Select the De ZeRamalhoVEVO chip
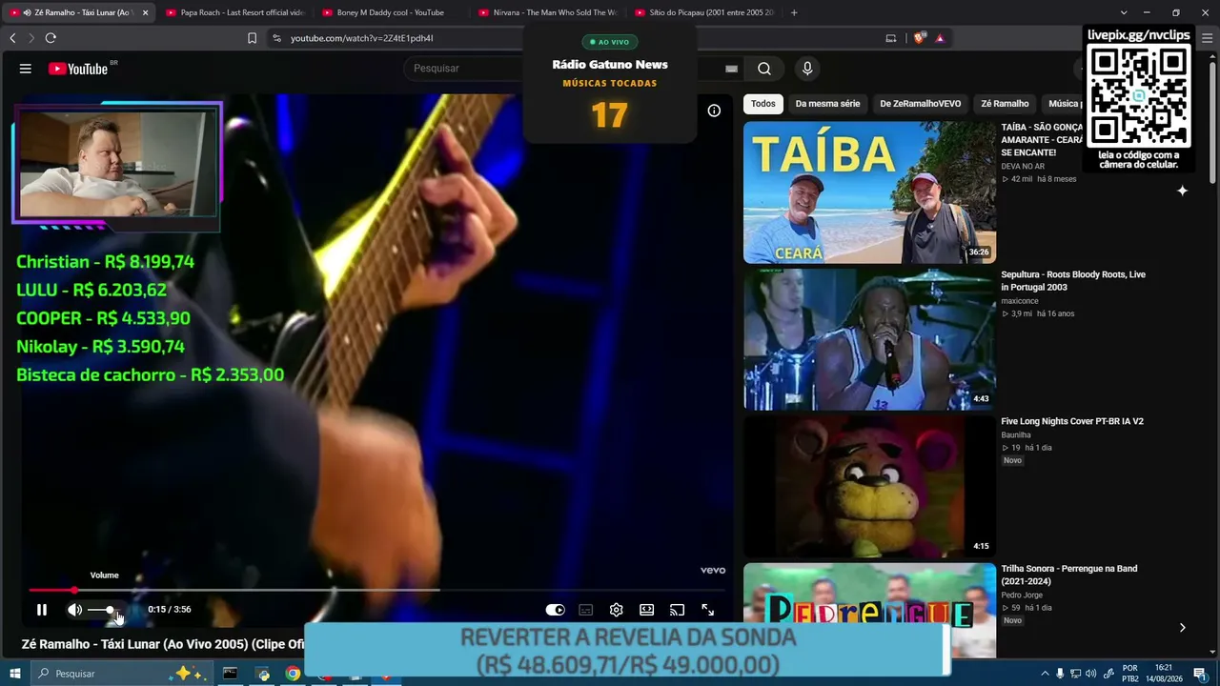Screen dimensions: 1220x686 tap(921, 104)
